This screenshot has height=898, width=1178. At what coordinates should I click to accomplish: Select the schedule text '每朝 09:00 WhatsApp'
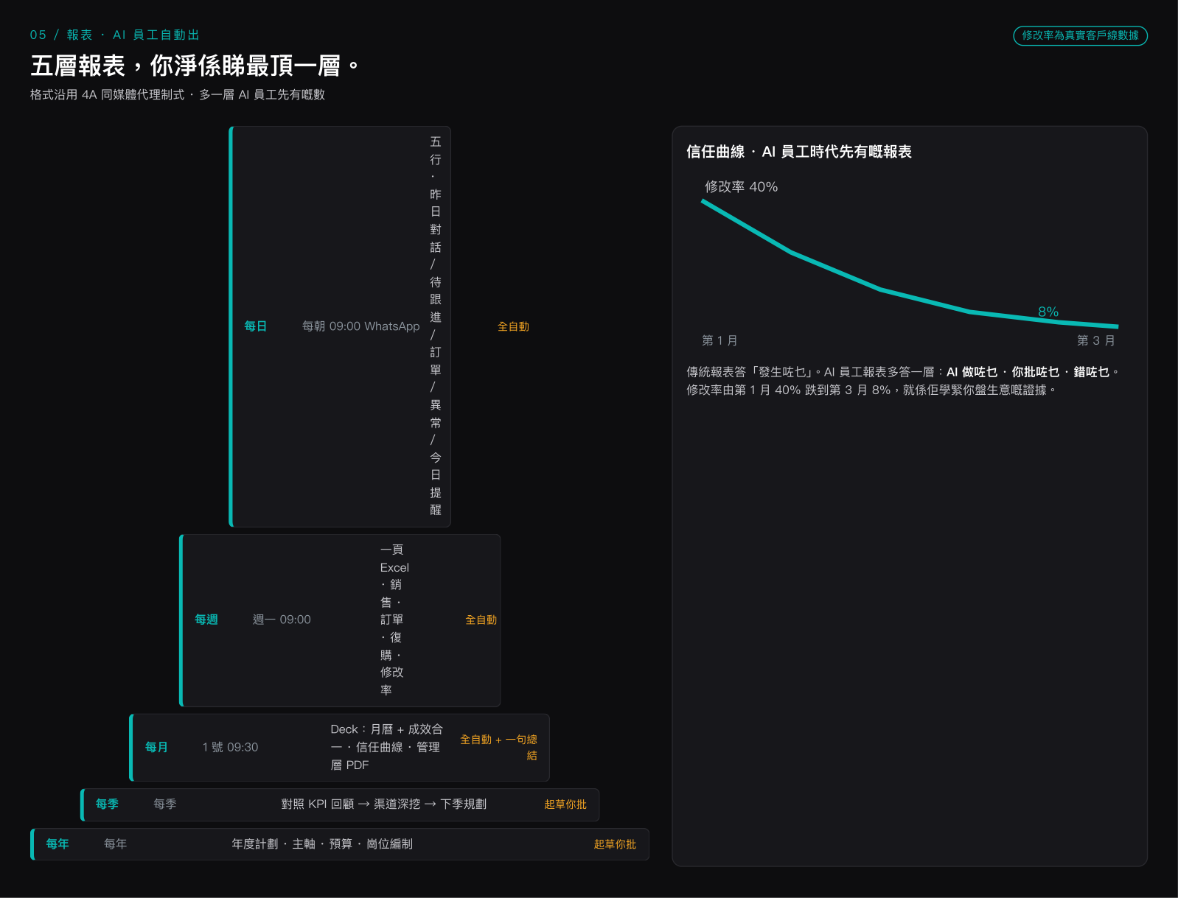pos(361,326)
